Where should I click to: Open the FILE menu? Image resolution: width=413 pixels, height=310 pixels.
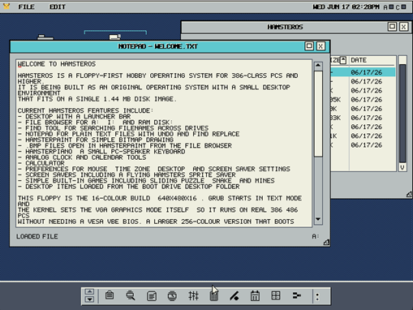click(26, 6)
